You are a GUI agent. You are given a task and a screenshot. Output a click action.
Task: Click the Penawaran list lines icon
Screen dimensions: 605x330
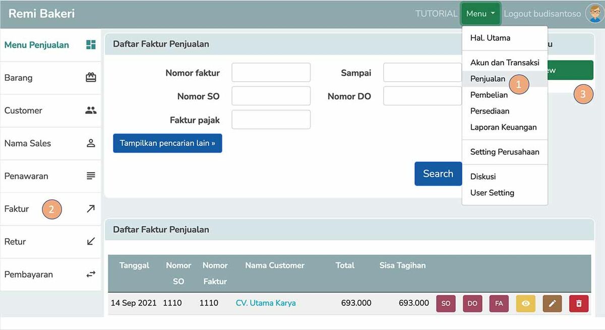click(x=91, y=176)
